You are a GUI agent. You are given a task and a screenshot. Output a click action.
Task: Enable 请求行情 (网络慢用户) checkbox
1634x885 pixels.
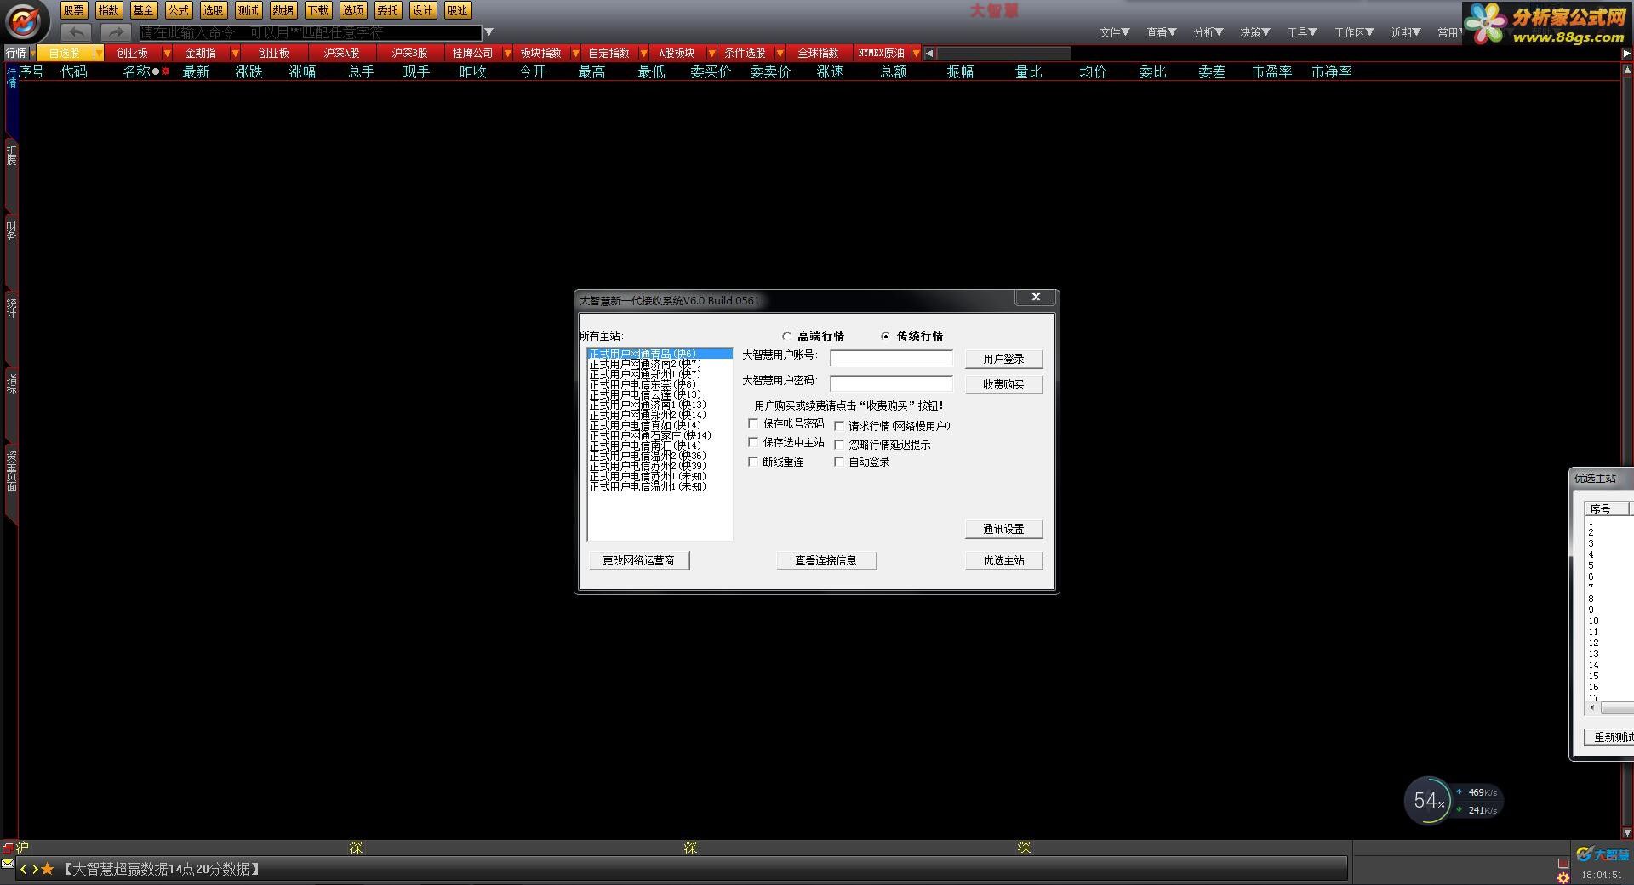pos(839,426)
